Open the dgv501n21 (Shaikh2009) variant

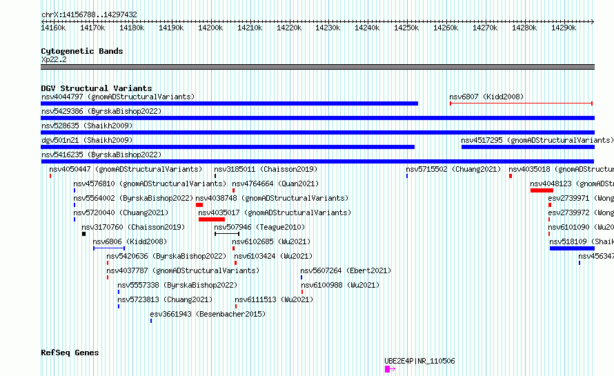tap(87, 140)
